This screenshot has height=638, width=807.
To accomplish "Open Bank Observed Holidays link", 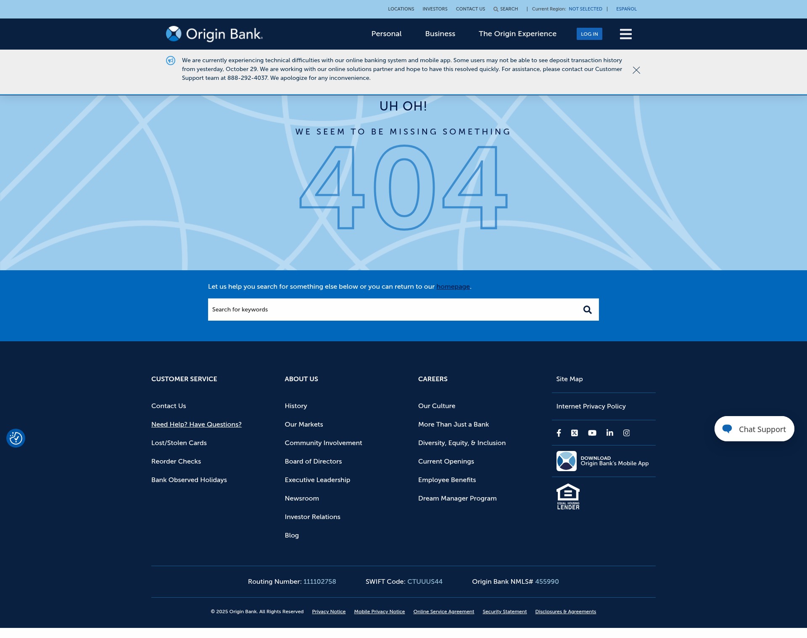I will pos(189,480).
